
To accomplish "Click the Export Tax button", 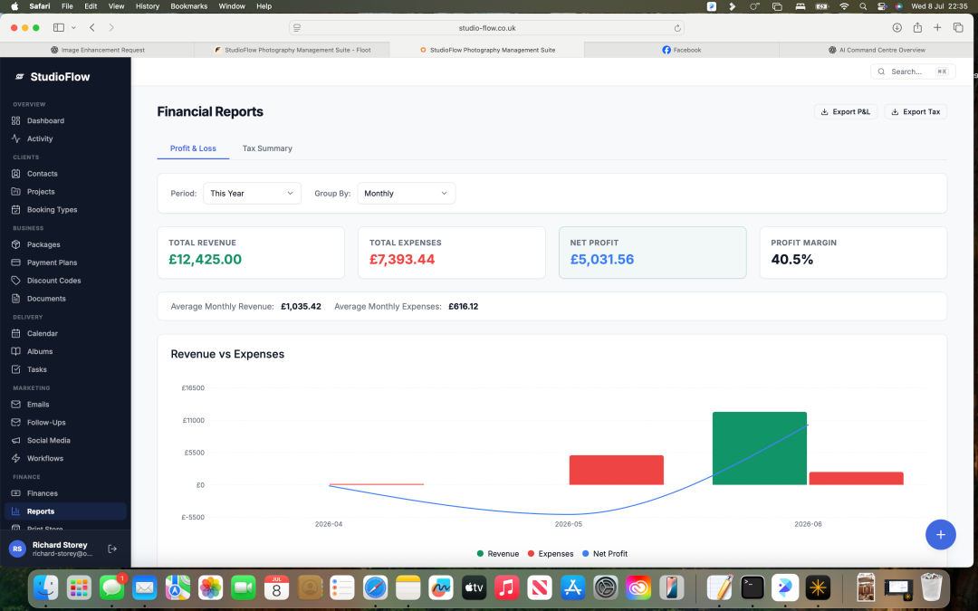I will (x=916, y=111).
